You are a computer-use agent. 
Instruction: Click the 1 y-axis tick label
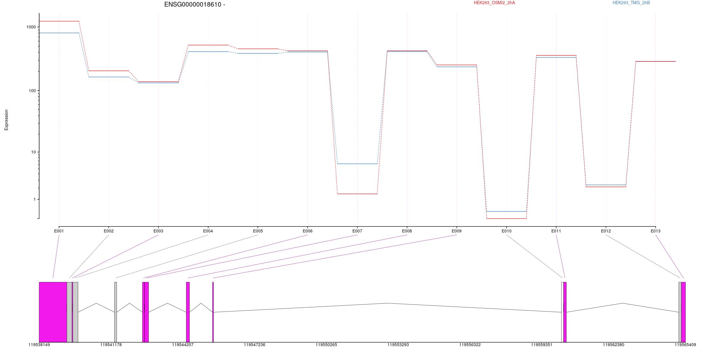[x=34, y=199]
